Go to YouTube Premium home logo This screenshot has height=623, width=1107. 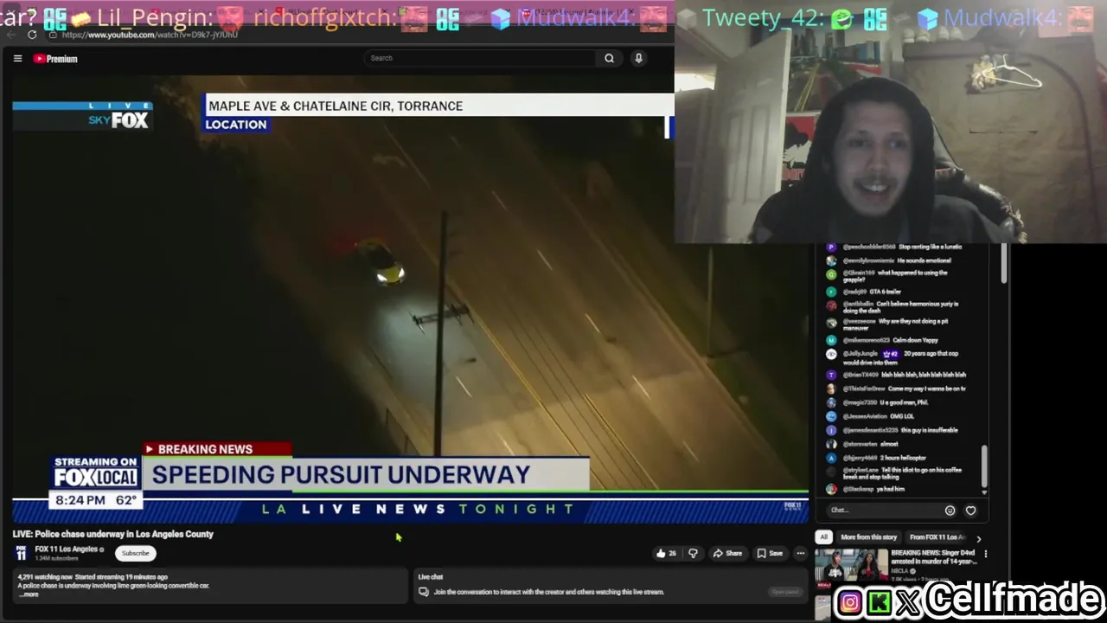point(55,59)
